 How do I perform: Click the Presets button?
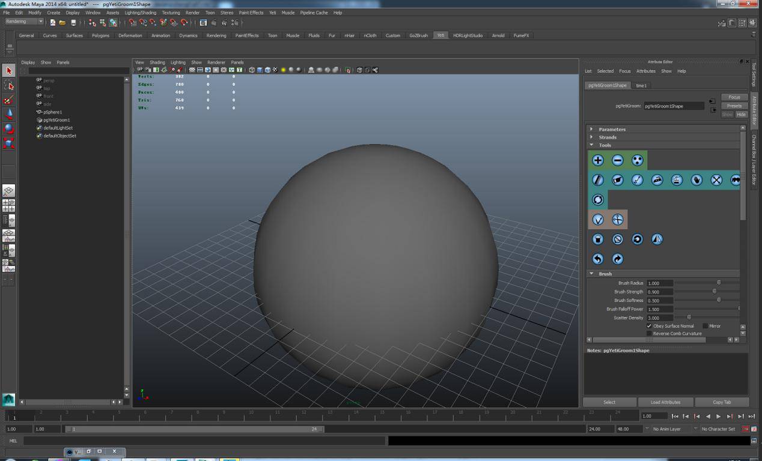pyautogui.click(x=734, y=106)
